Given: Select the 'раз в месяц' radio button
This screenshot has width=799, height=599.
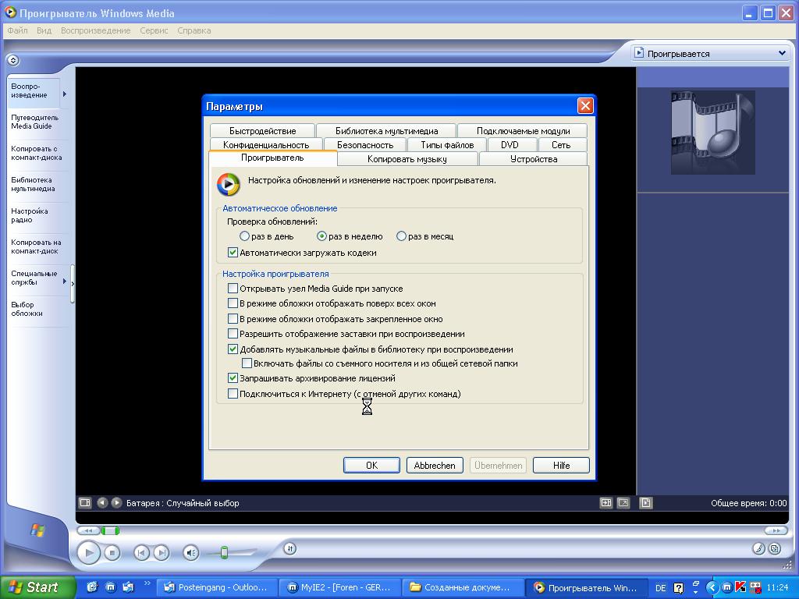Looking at the screenshot, I should pos(402,236).
